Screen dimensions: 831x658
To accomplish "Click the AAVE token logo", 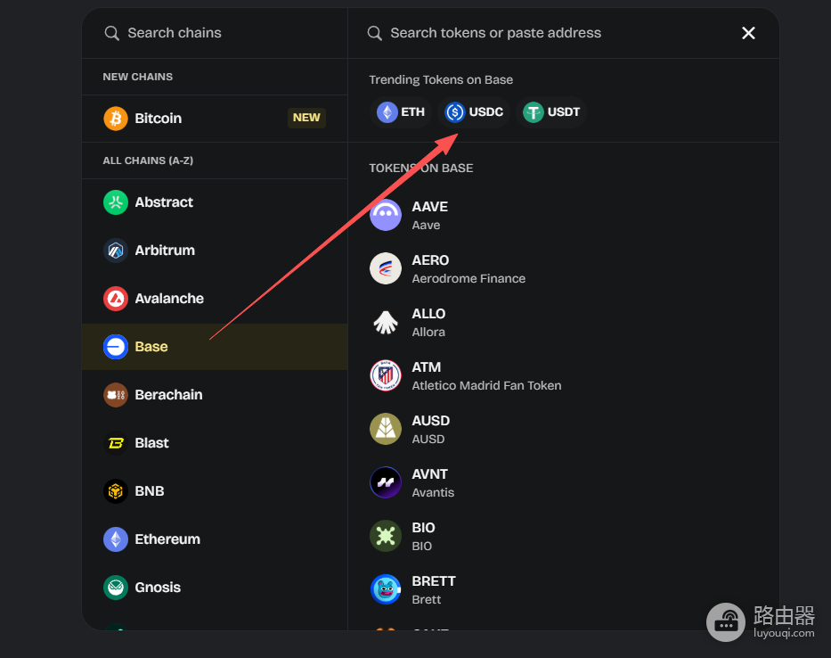I will [x=386, y=215].
